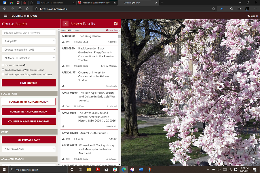Expand the Spring 2021 term dropdown
This screenshot has height=173, width=260.
click(x=29, y=41)
